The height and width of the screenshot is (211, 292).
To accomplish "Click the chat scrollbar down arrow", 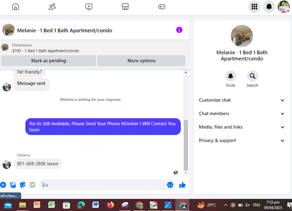I will coord(186,173).
